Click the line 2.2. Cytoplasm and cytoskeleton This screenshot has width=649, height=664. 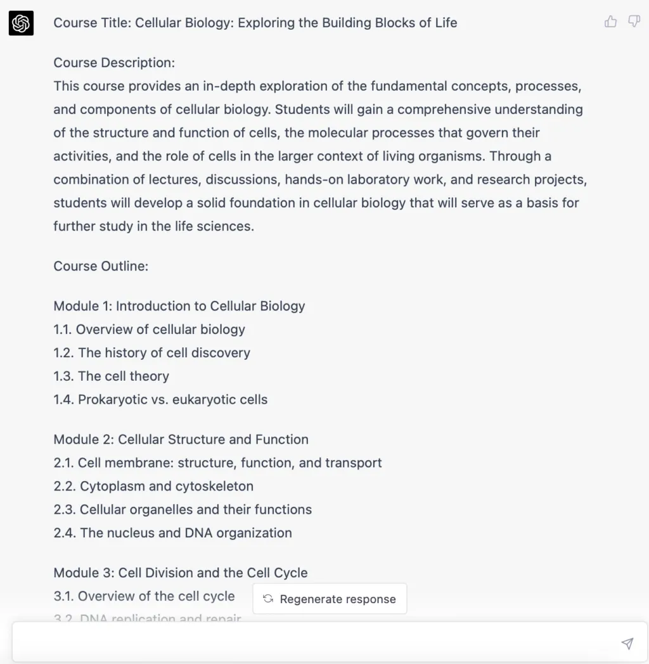click(153, 486)
